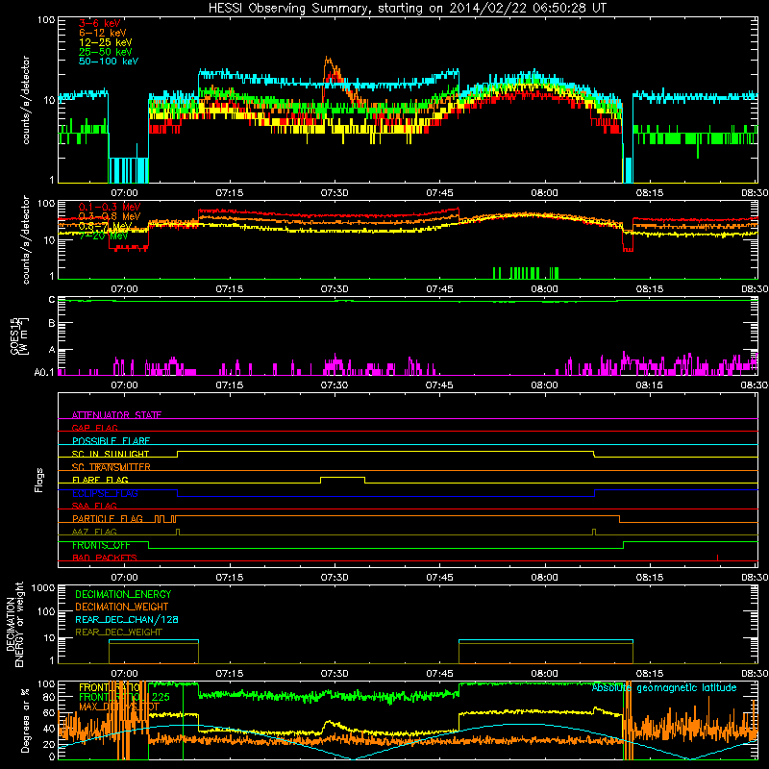Select the REAR_DEC_WEIGHT legend label
The width and height of the screenshot is (769, 769).
pyautogui.click(x=118, y=633)
